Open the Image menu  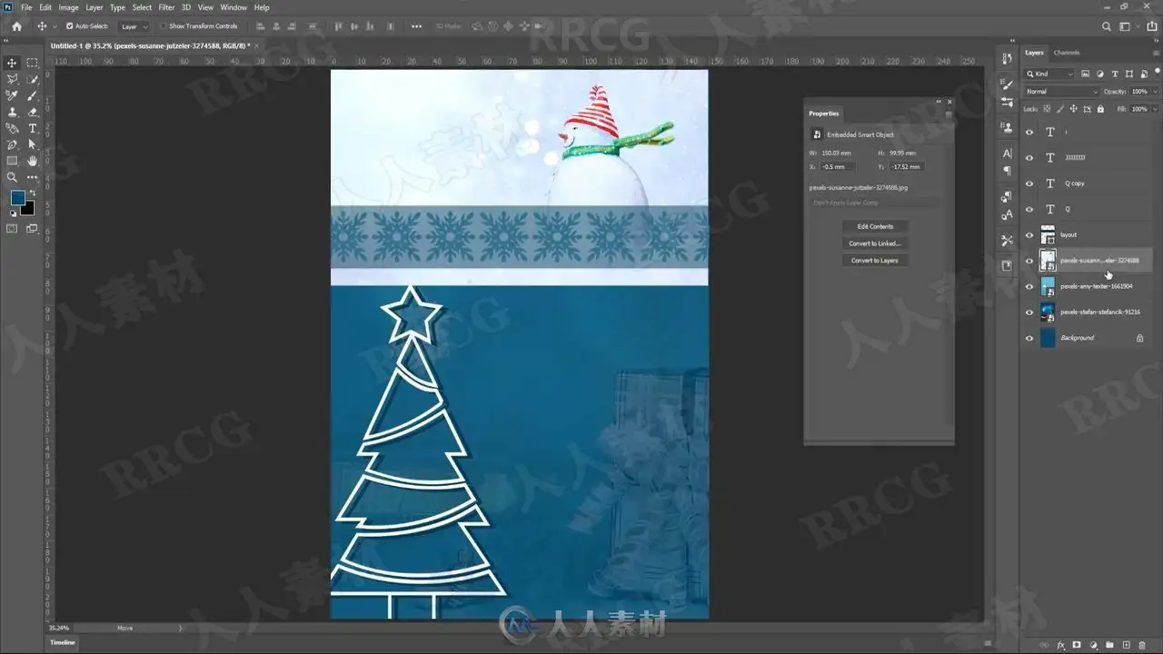(x=68, y=7)
